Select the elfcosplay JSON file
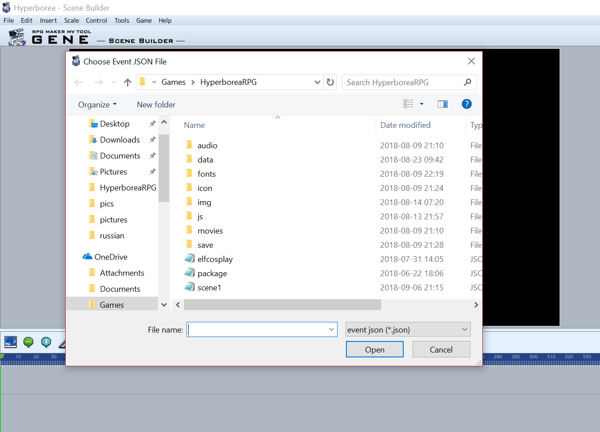The width and height of the screenshot is (600, 432). (x=215, y=259)
